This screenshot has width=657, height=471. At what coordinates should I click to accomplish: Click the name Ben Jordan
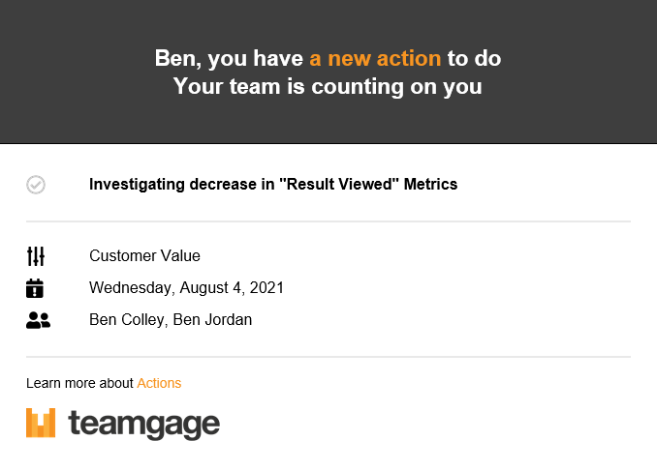[x=212, y=319]
